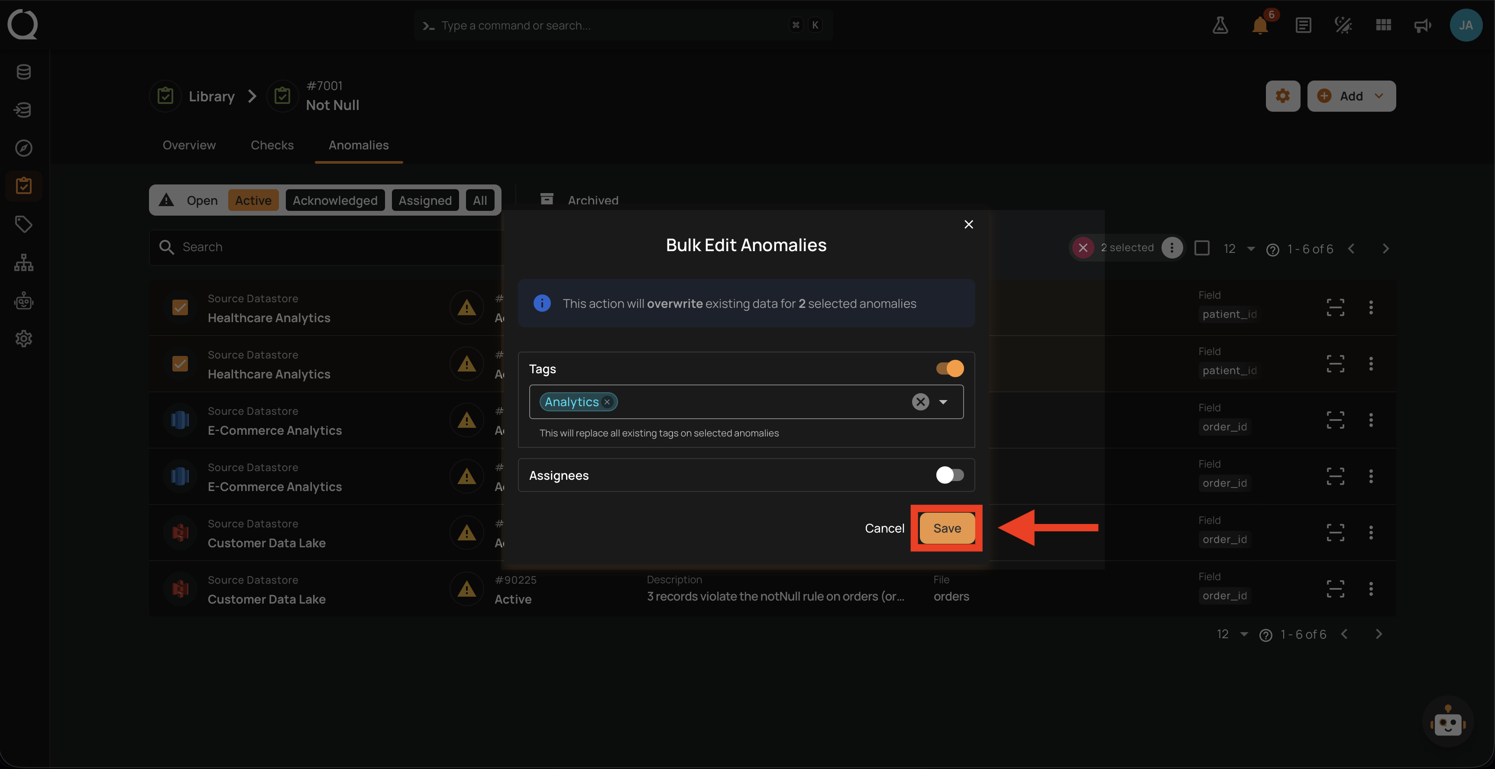Switch to the Overview tab
Viewport: 1495px width, 769px height.
coord(189,145)
